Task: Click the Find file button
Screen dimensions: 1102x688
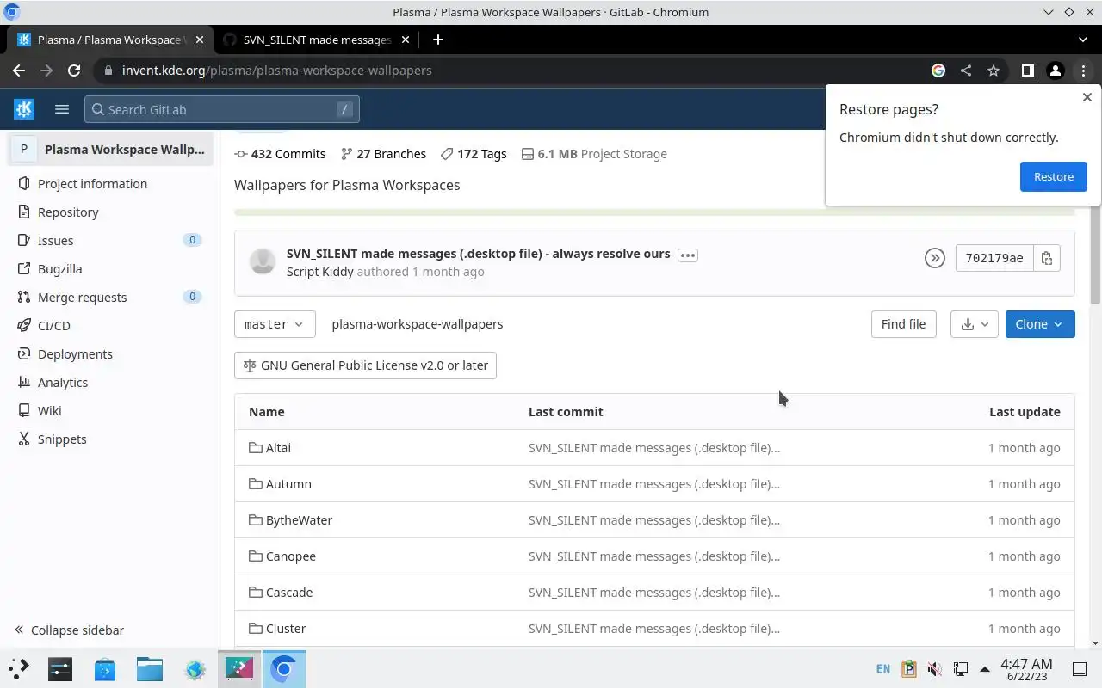Action: coord(903,324)
